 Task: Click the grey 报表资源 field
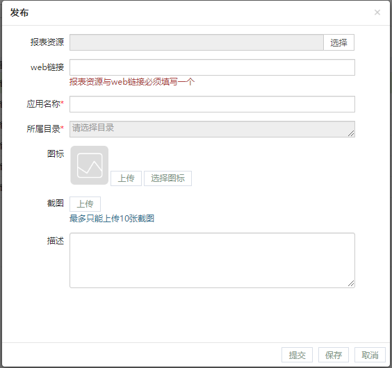197,42
